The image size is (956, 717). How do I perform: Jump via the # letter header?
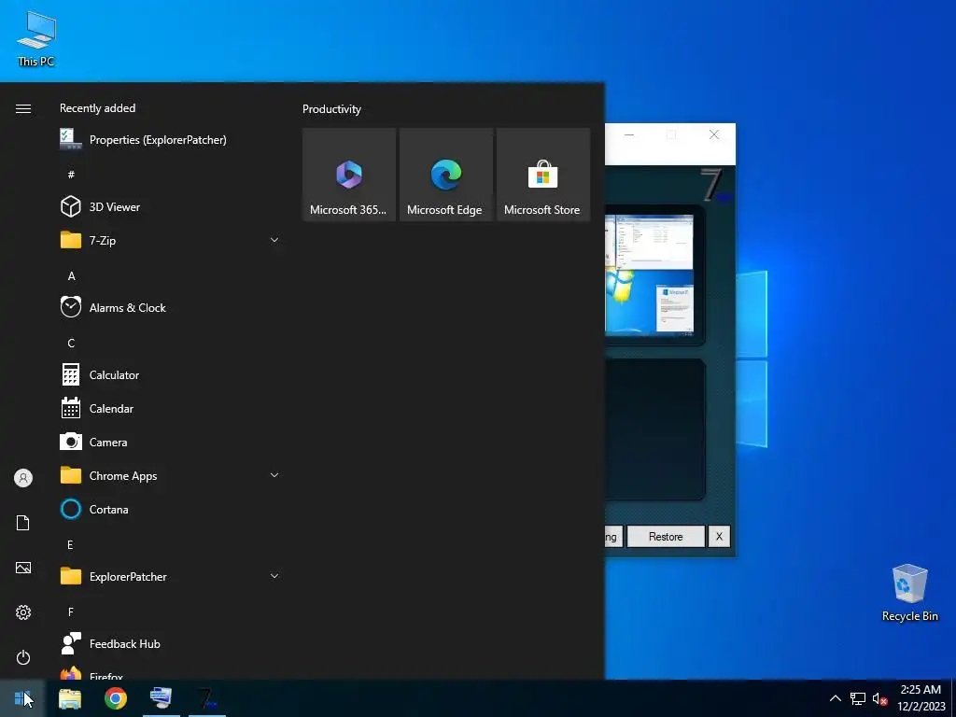coord(71,175)
